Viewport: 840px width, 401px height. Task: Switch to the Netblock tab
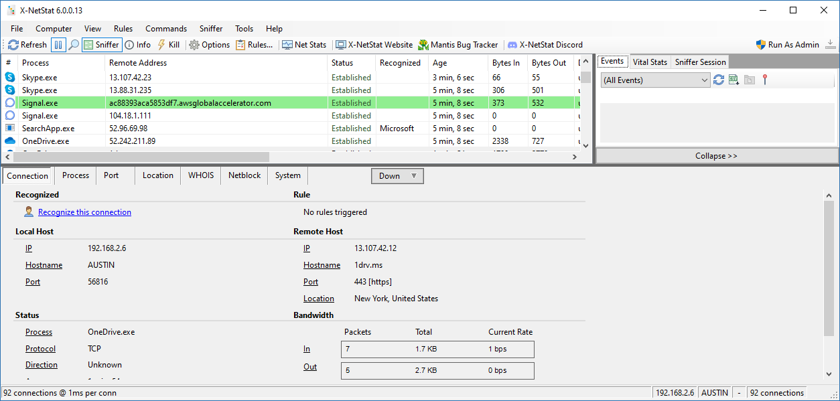pos(244,175)
